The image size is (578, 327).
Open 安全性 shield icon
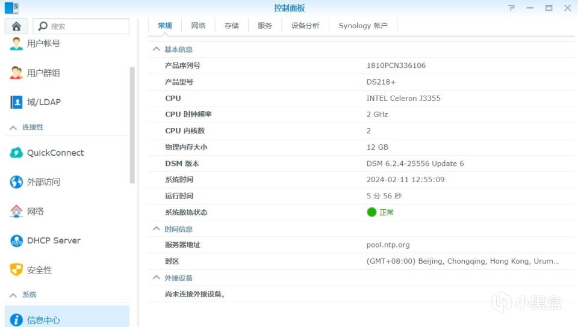[x=16, y=270]
